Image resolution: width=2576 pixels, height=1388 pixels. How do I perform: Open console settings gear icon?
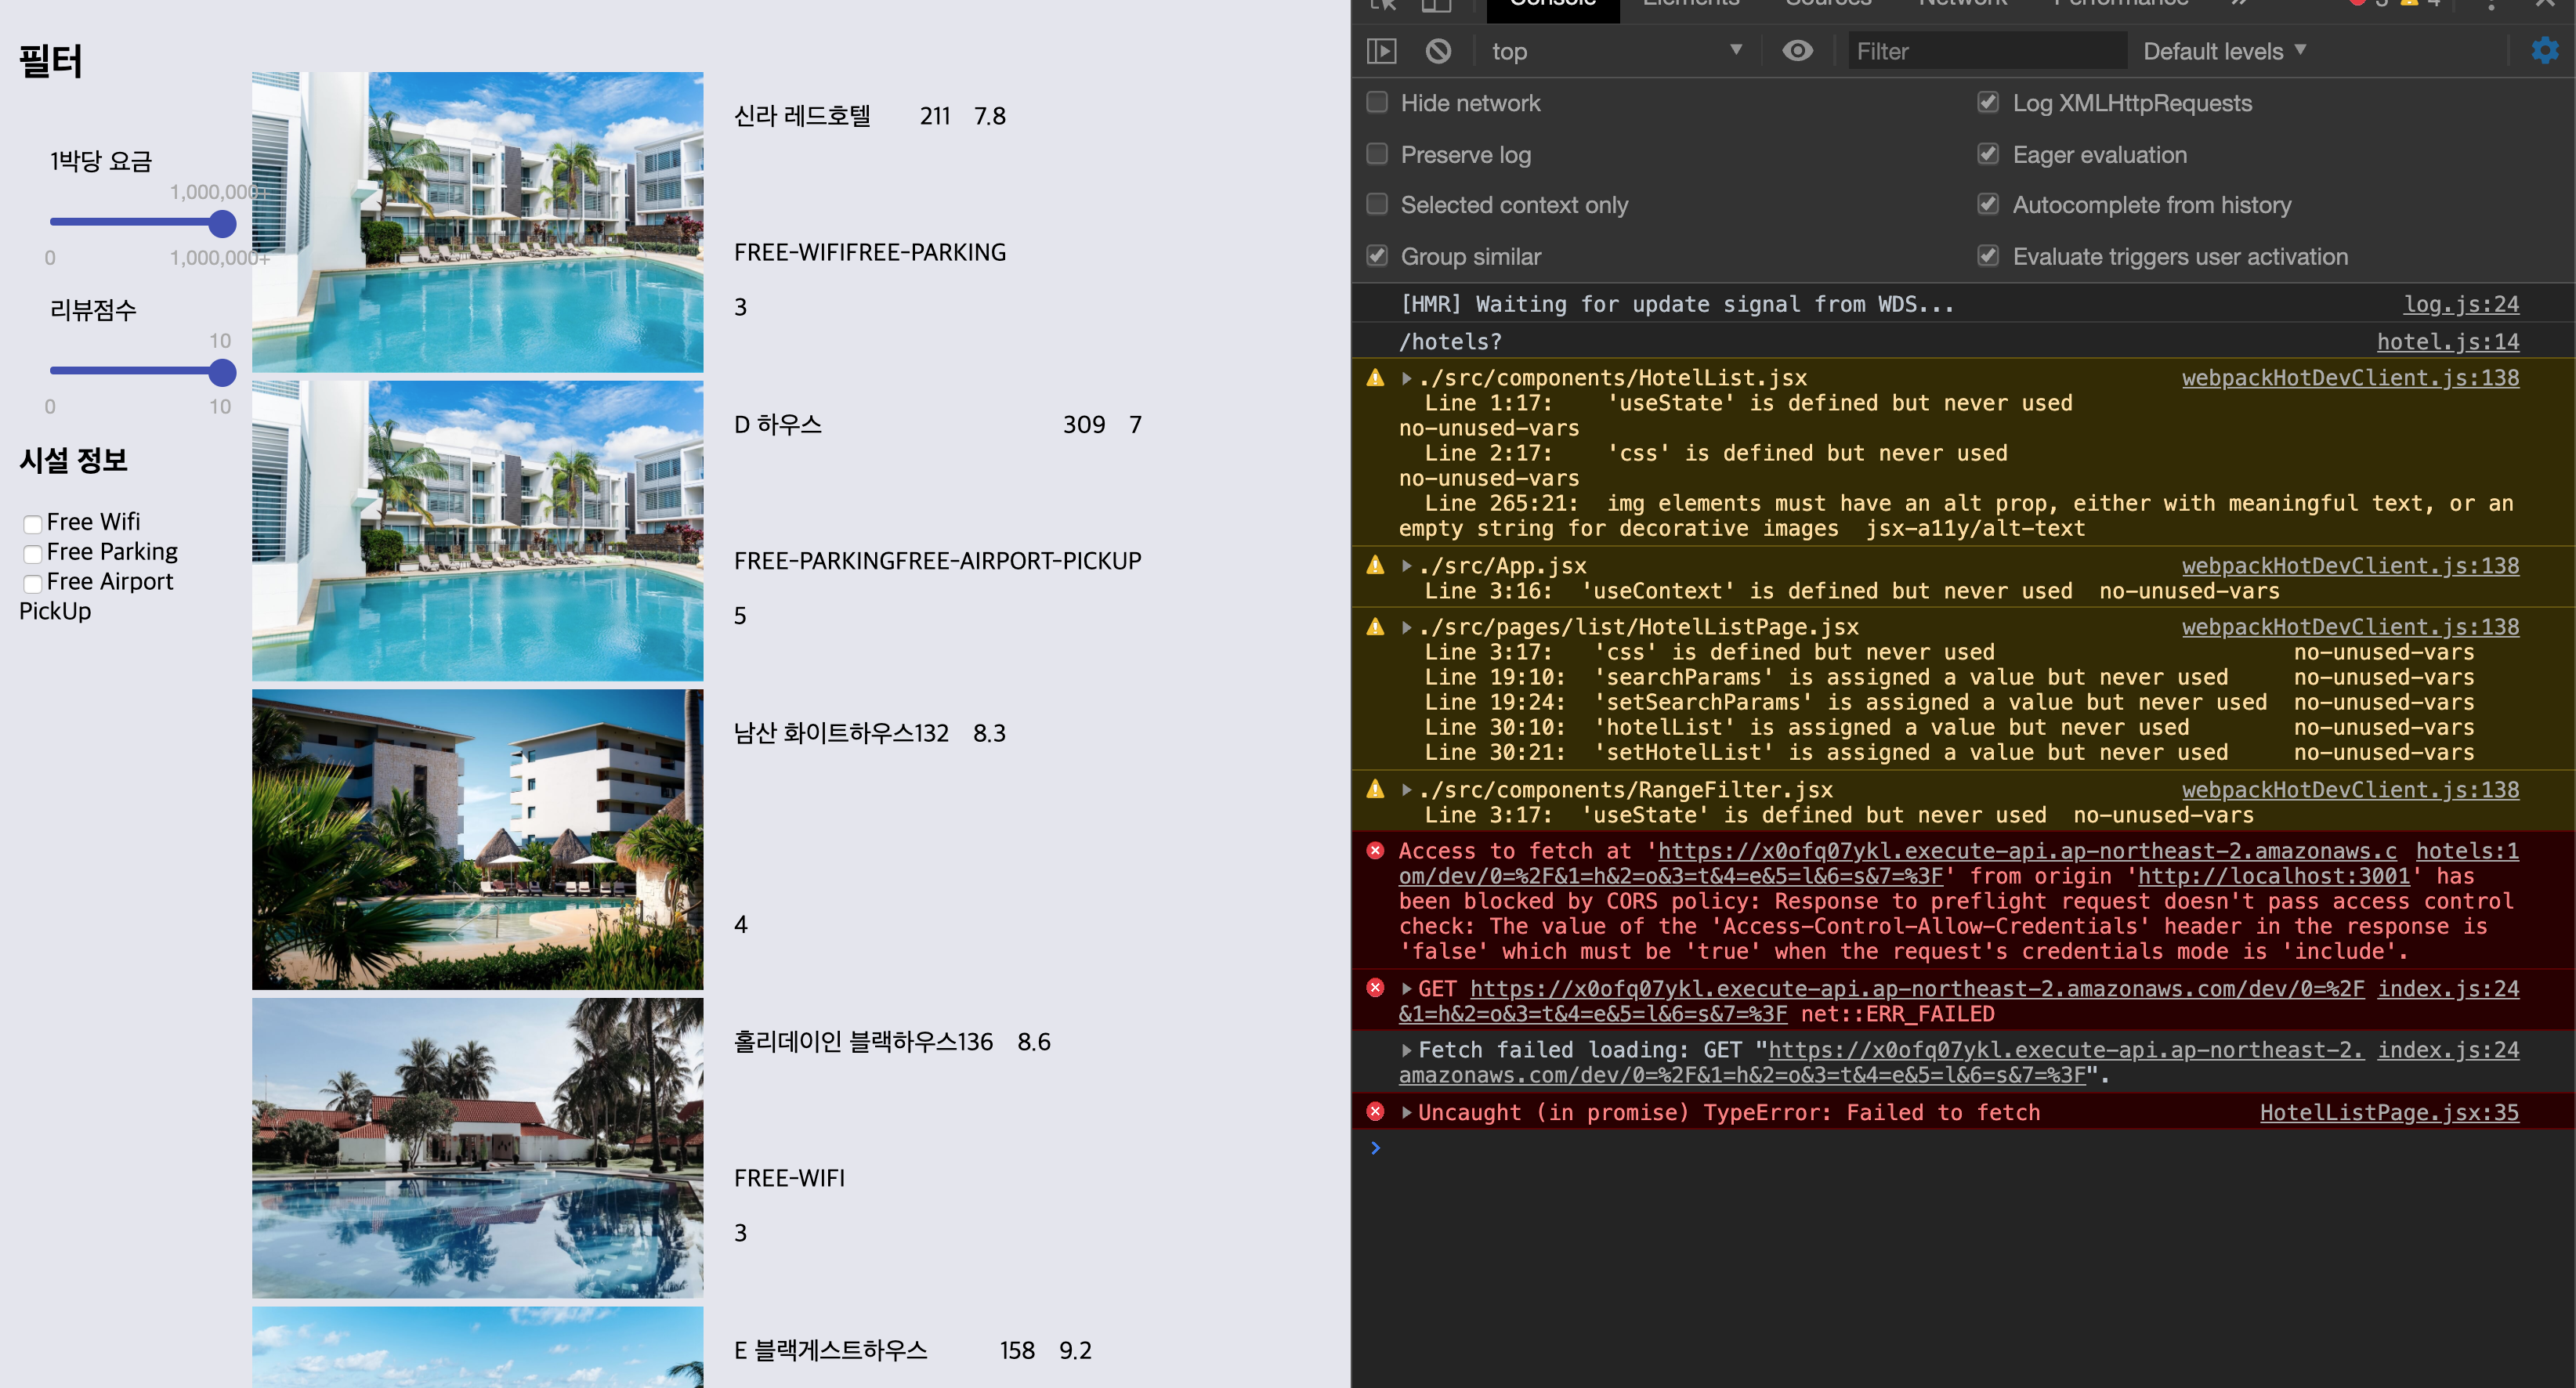click(x=2544, y=51)
